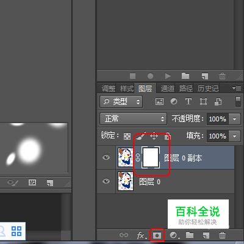The width and height of the screenshot is (244, 244).
Task: Select the 图层 tab
Action: [145, 88]
